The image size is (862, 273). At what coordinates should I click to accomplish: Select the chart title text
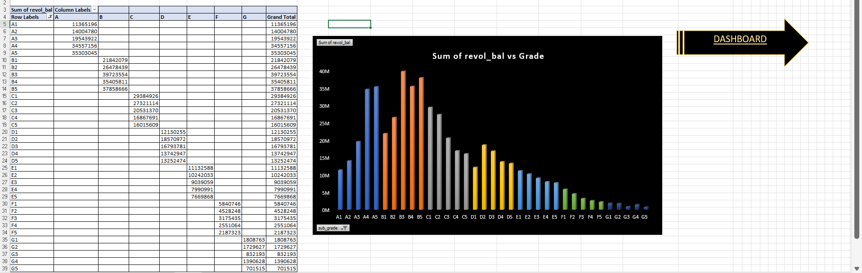[x=488, y=56]
